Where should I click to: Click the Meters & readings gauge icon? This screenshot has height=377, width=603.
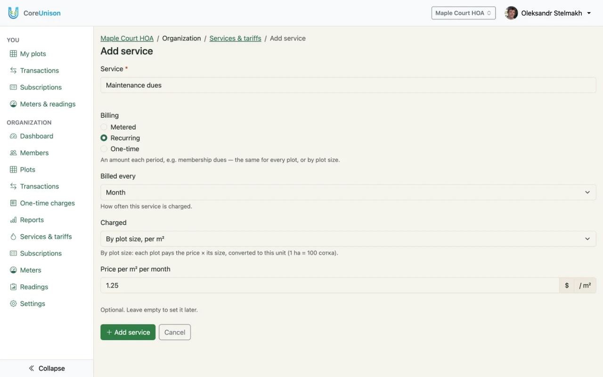click(13, 104)
